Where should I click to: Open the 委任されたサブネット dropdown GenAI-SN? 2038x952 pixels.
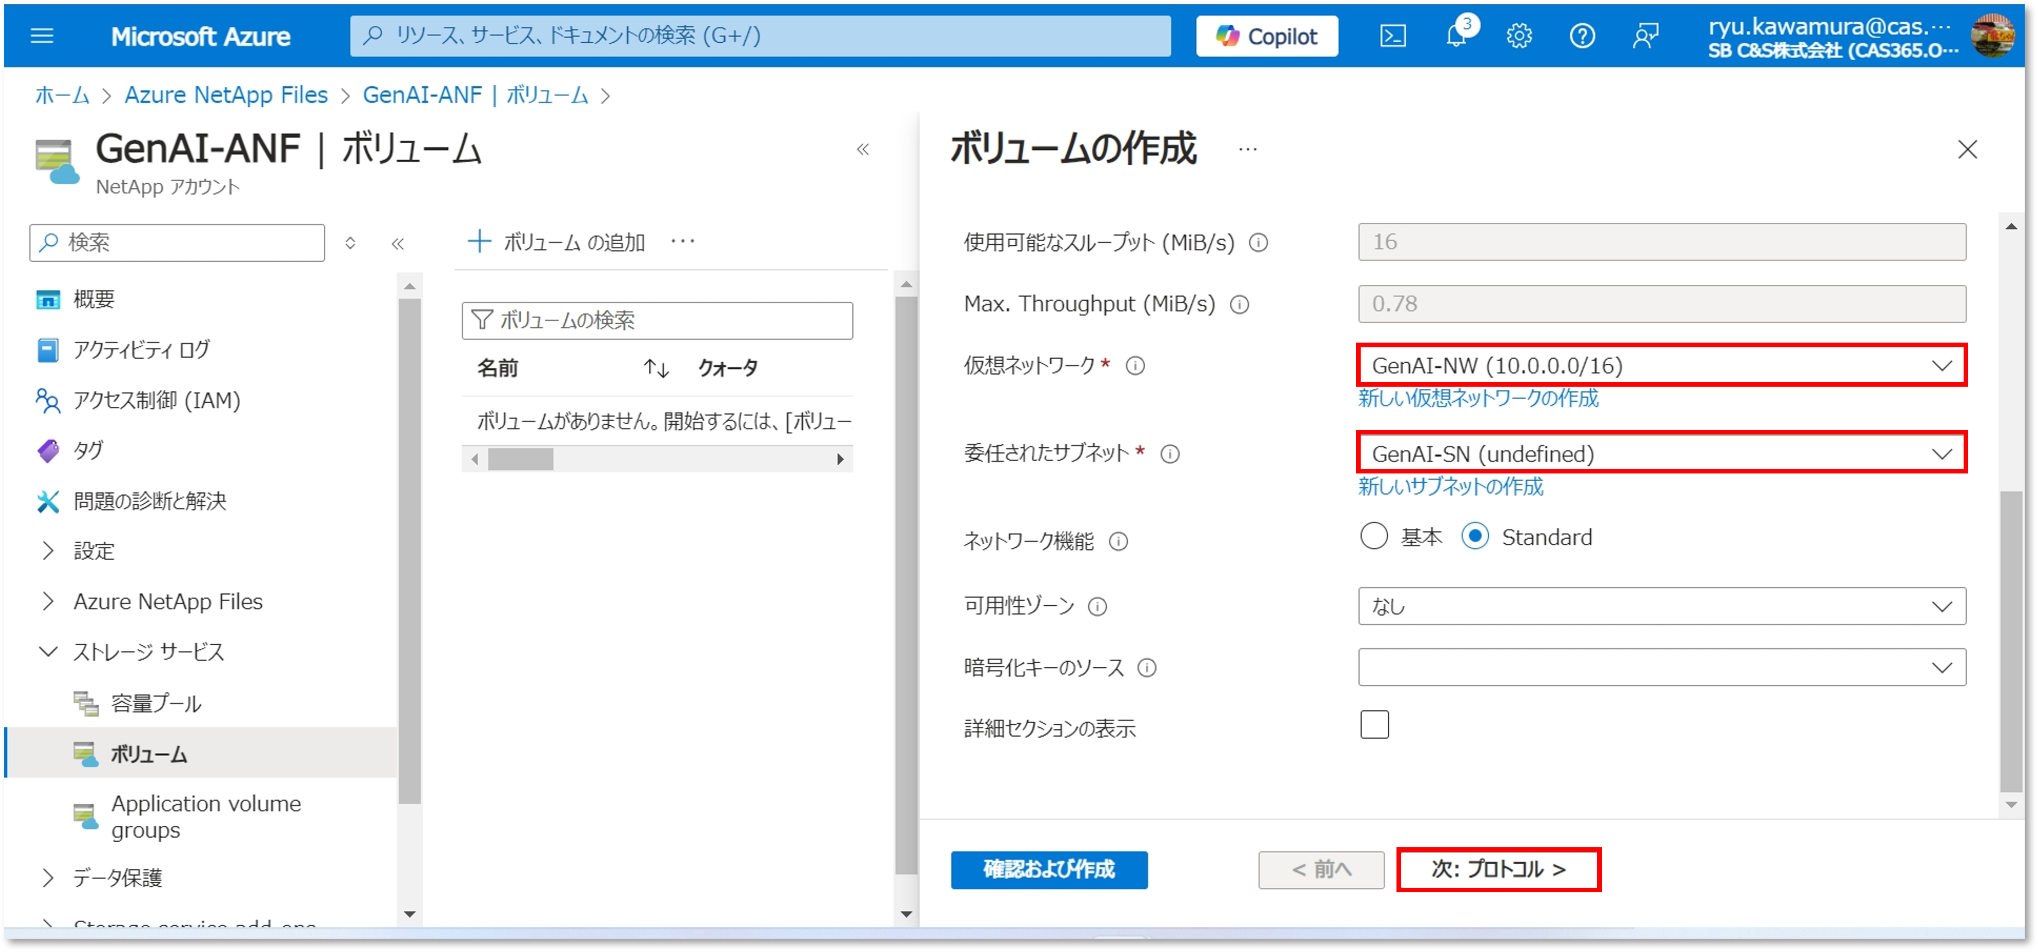click(x=1661, y=454)
